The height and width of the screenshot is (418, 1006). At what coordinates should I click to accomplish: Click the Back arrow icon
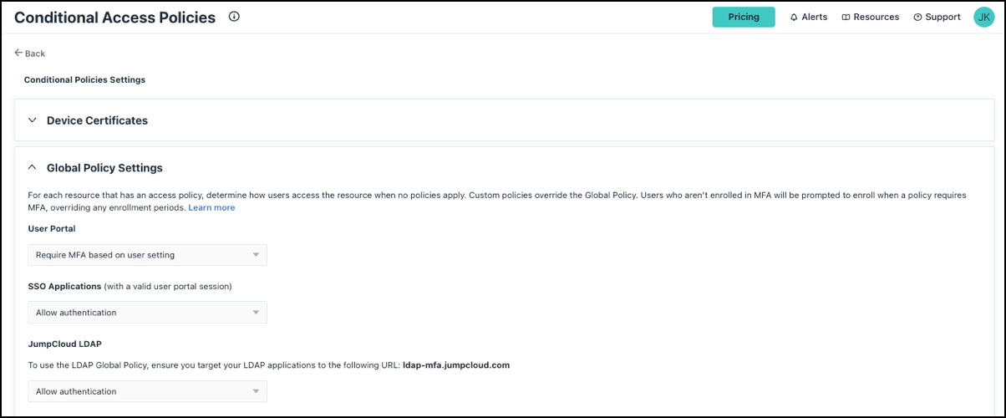coord(18,53)
